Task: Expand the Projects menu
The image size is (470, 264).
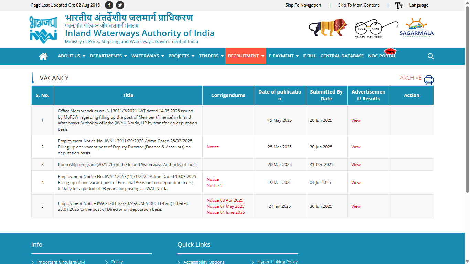Action: (181, 56)
